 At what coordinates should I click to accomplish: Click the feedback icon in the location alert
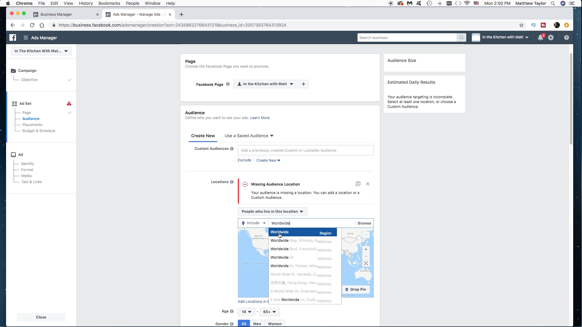coord(358,184)
